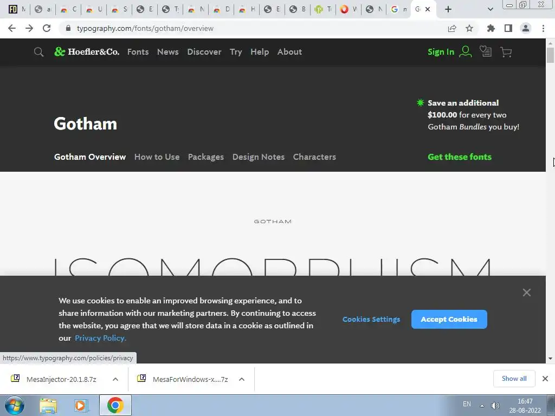Toggle the browser side panel icon

[508, 28]
